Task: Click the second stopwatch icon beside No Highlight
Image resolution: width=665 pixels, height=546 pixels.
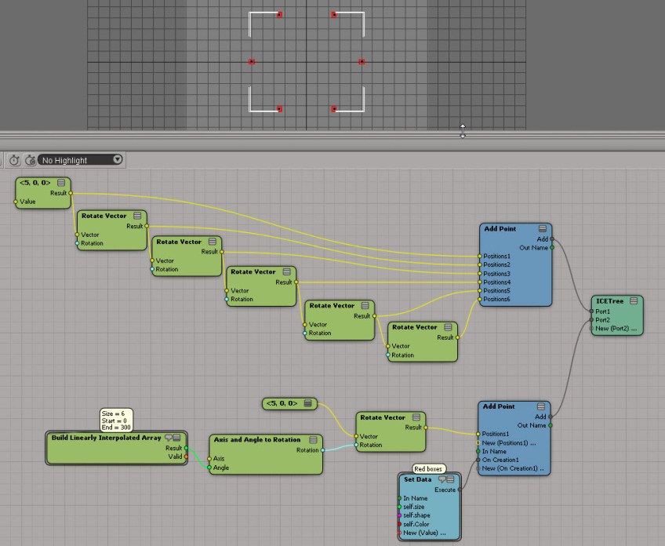Action: pos(30,160)
